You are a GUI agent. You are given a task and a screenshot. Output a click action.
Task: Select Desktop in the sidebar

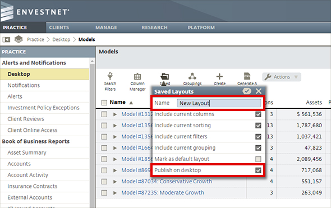pos(44,74)
